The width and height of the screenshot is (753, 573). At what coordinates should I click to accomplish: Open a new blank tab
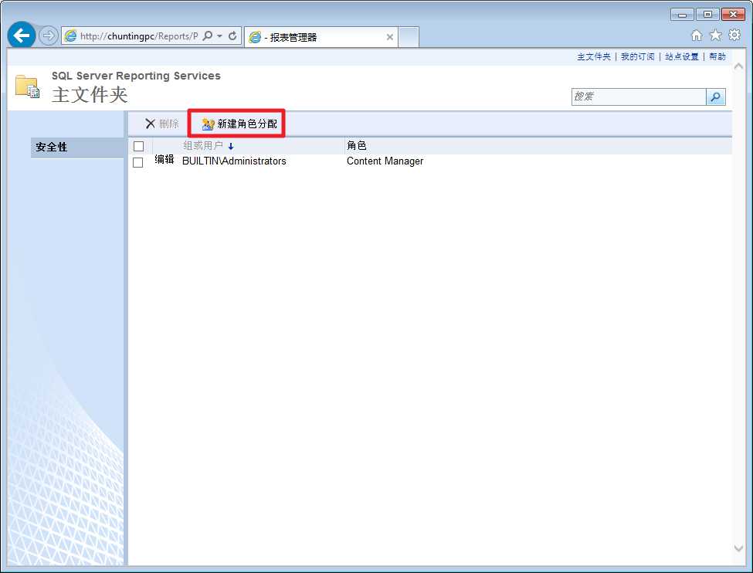[x=409, y=37]
